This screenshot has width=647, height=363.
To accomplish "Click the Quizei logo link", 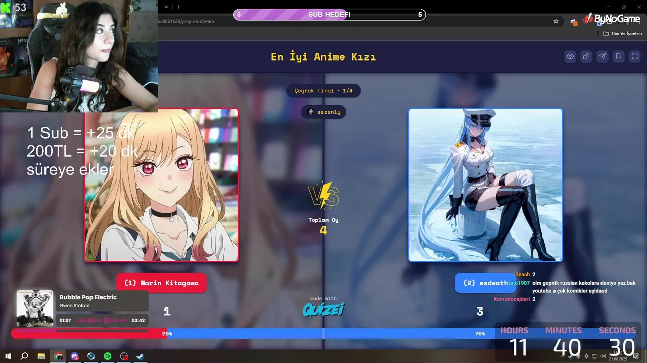I will (x=323, y=309).
